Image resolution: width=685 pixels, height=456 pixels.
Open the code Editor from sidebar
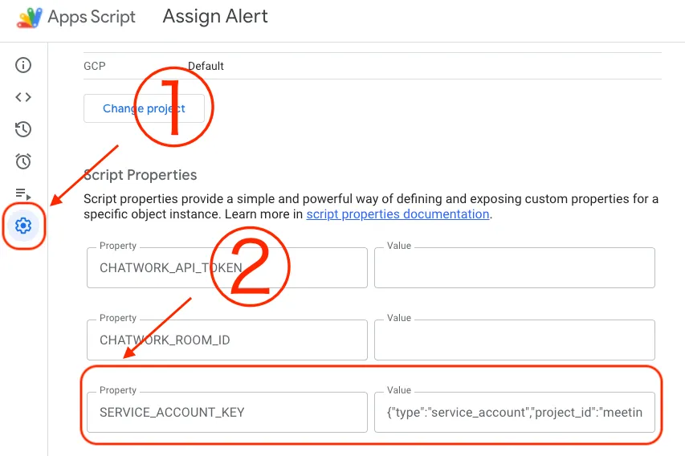pyautogui.click(x=23, y=97)
